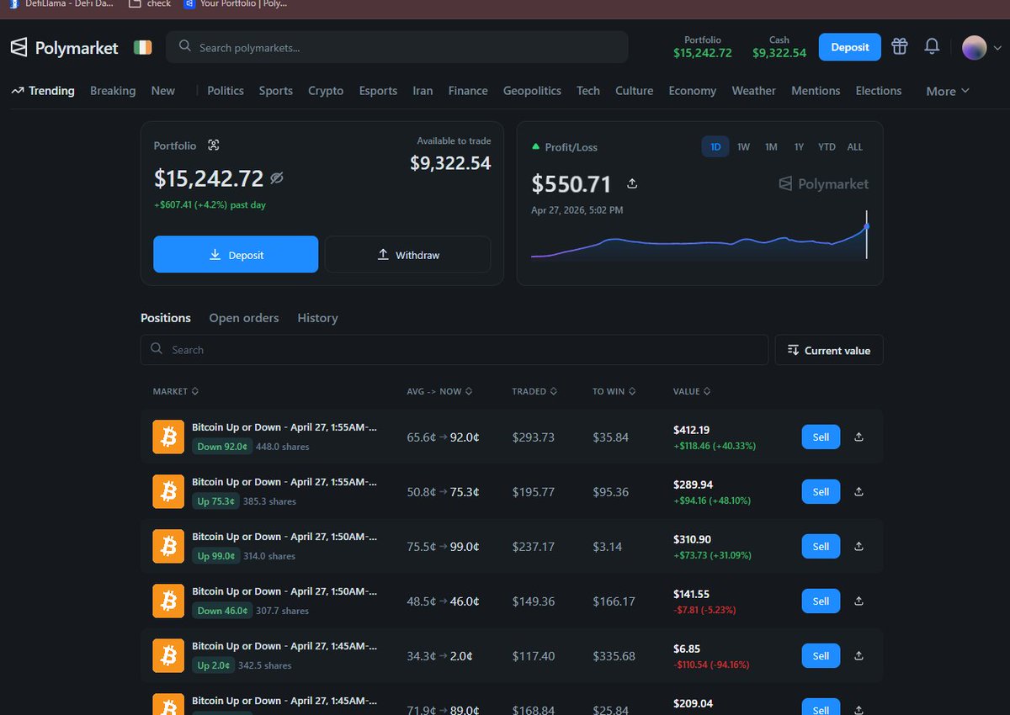Go to New category

[x=163, y=91]
